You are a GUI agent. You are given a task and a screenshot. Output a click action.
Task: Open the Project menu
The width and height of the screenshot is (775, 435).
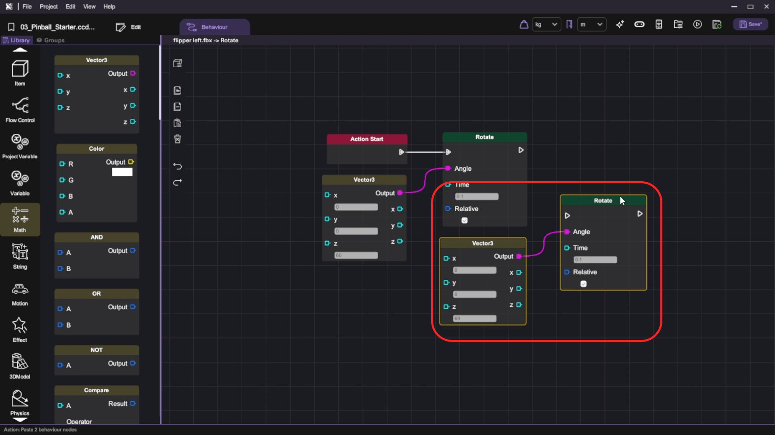point(48,6)
